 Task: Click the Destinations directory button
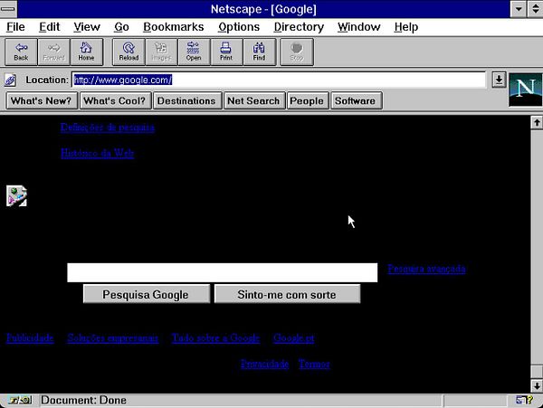tap(187, 100)
